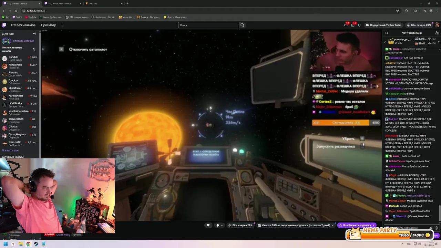Open the Dunduk channel in the sidebar
This screenshot has width=441, height=248.
click(20, 59)
